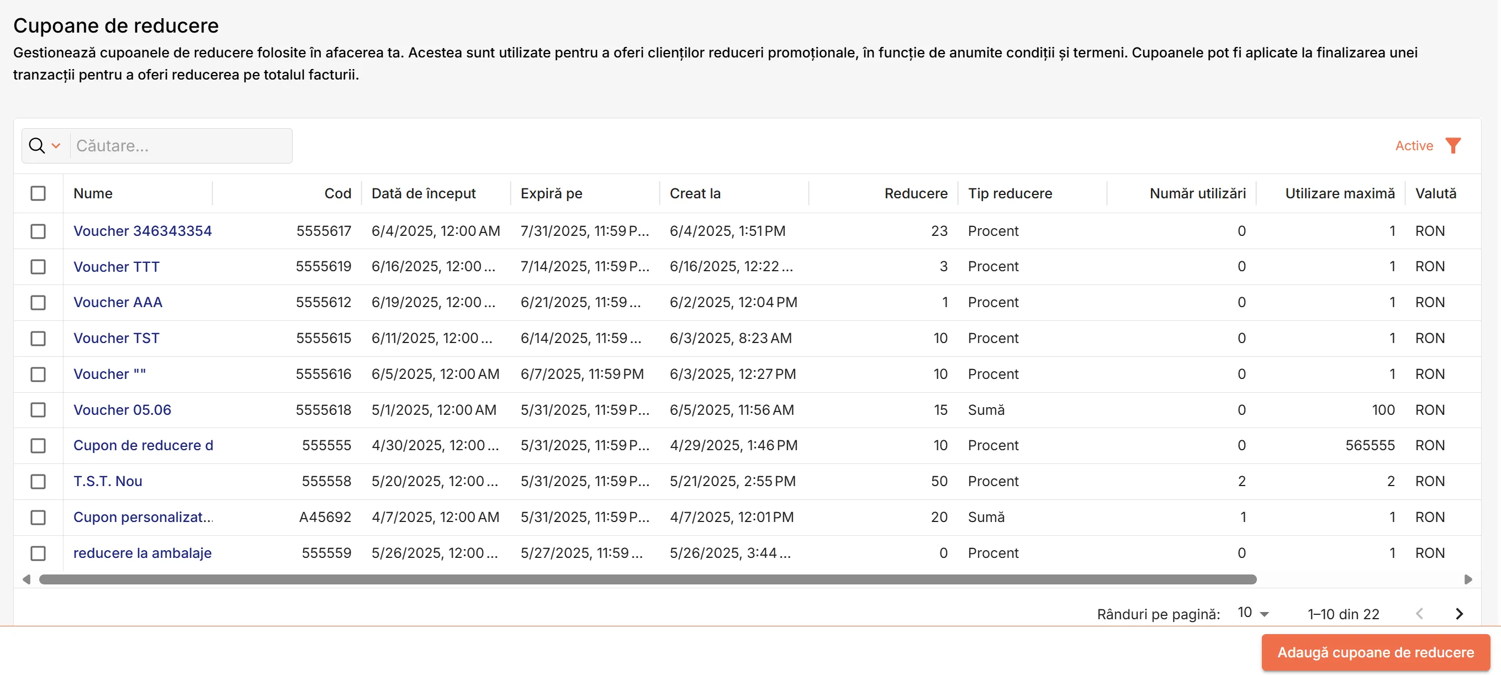Click the horizontal scrollbar right arrow
Screen dimensions: 1501x675
click(1468, 580)
